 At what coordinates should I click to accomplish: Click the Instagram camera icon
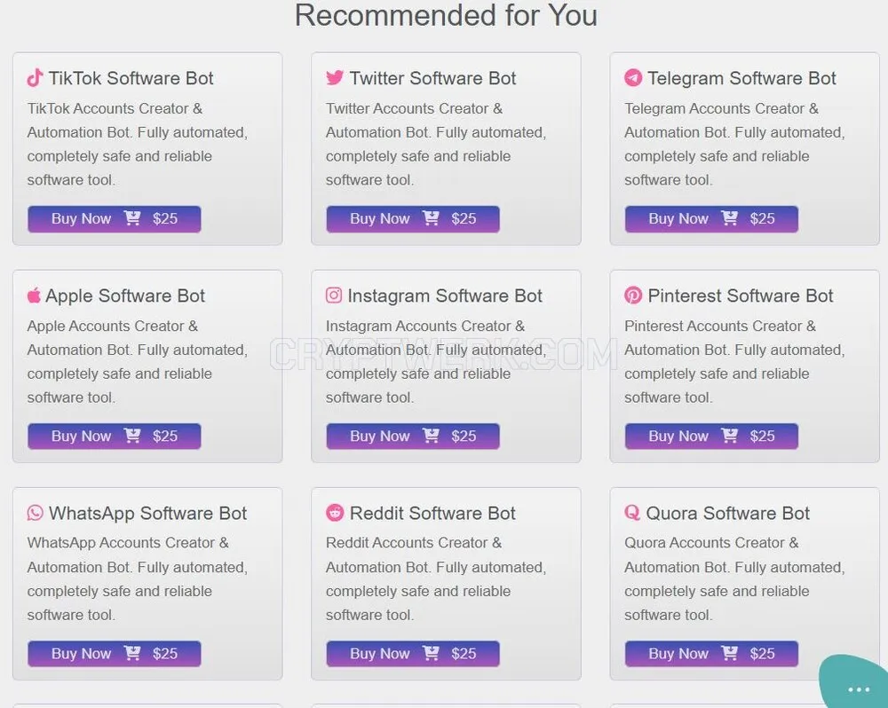pyautogui.click(x=334, y=295)
